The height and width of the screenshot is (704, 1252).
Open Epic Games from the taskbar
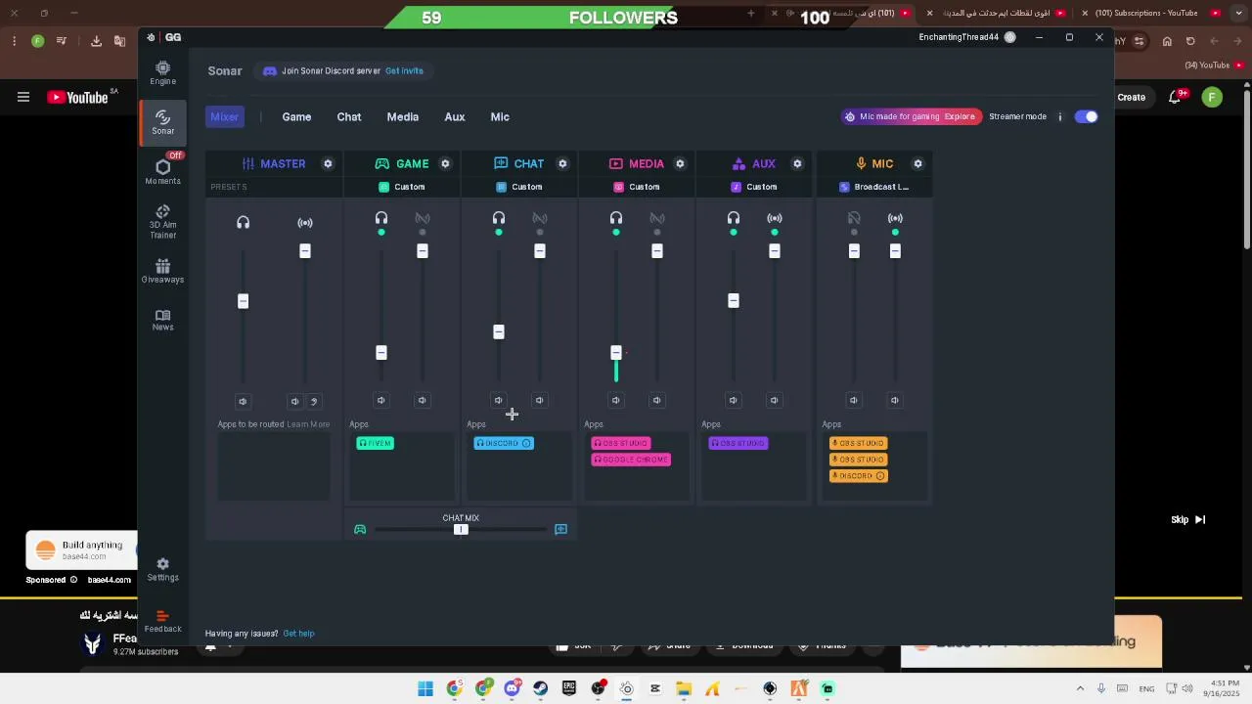569,688
